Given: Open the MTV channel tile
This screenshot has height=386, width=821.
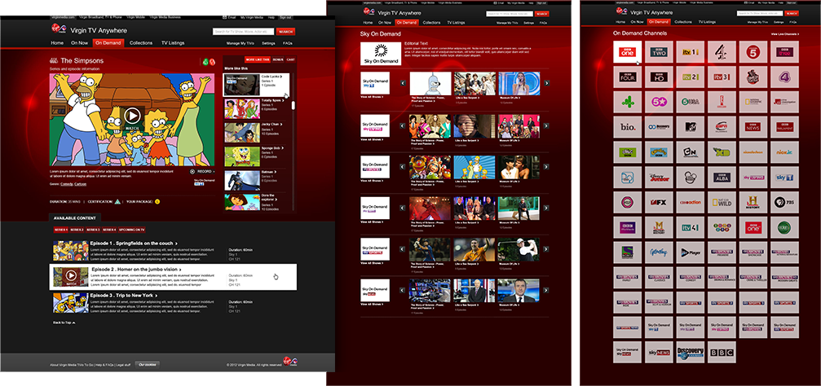Looking at the screenshot, I should (x=691, y=127).
